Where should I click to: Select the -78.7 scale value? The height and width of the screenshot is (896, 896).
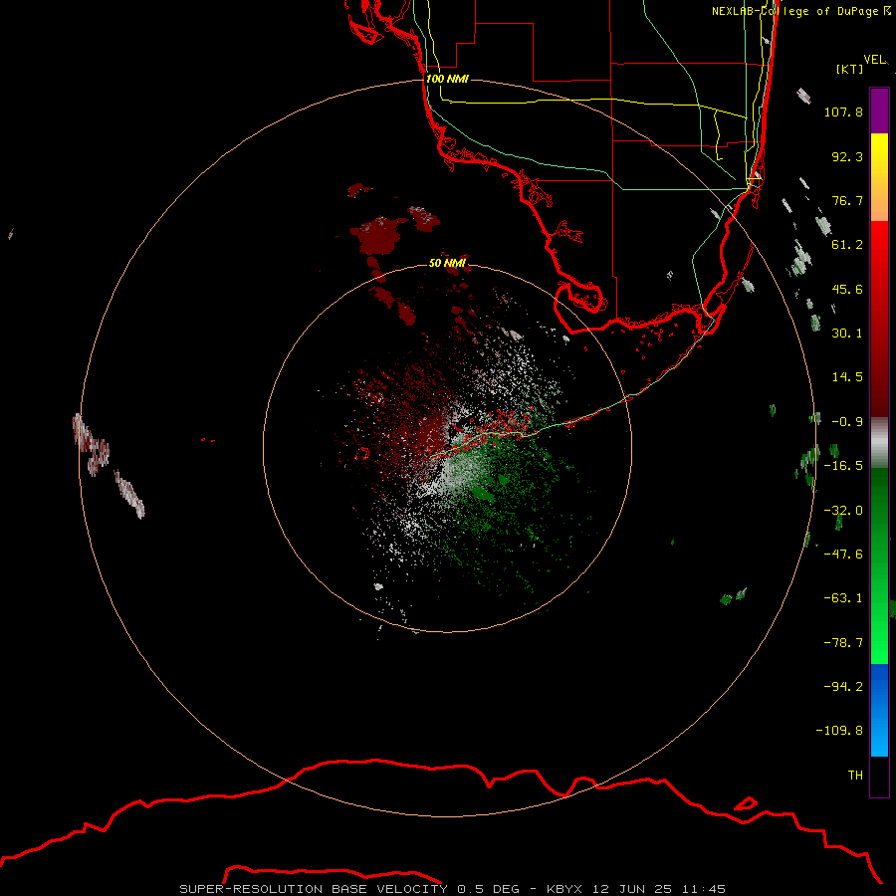point(843,643)
